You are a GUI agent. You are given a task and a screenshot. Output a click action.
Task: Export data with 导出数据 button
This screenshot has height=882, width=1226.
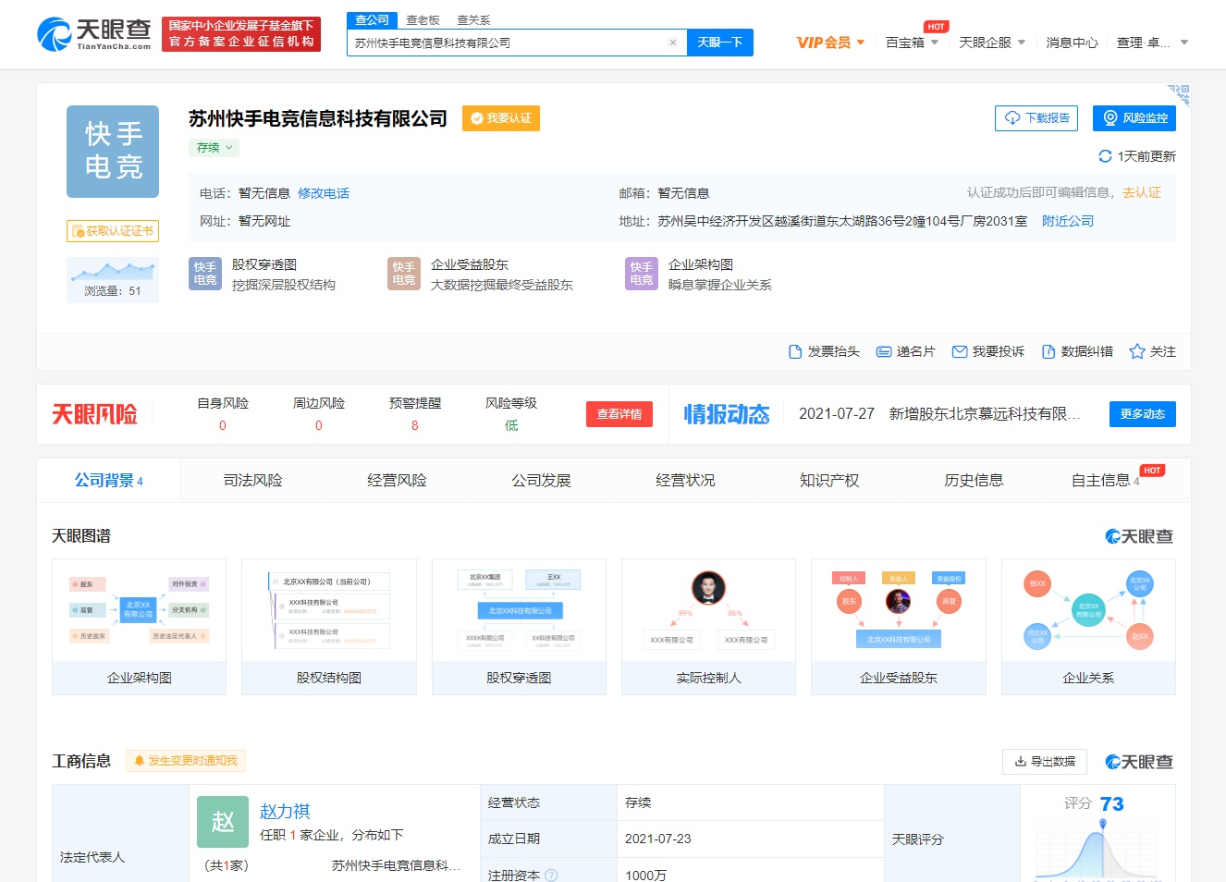click(1045, 762)
